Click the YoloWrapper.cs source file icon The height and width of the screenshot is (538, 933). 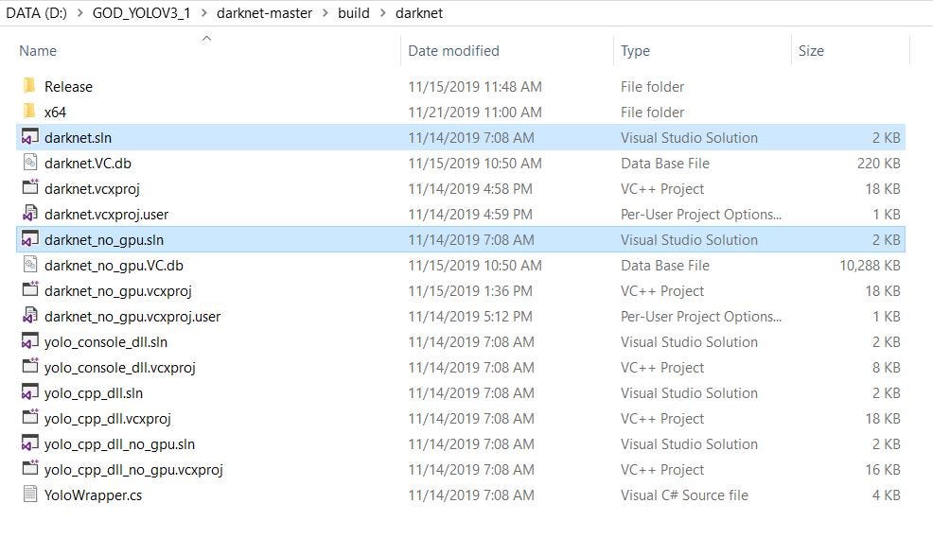pos(29,495)
